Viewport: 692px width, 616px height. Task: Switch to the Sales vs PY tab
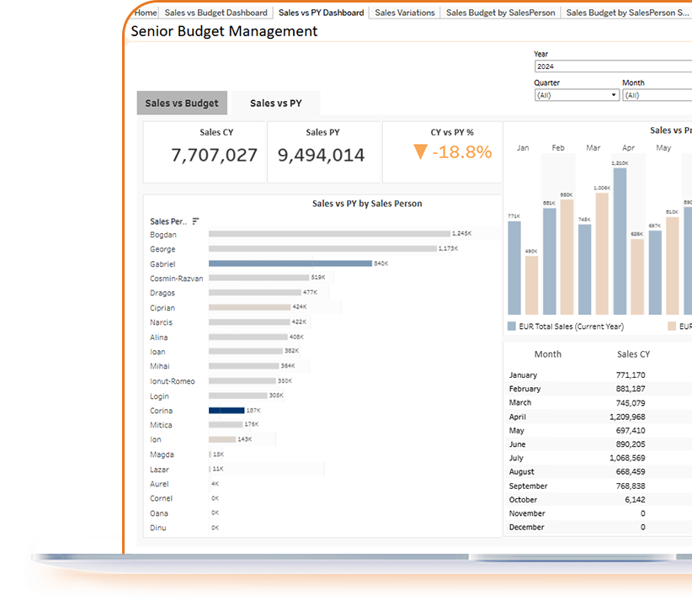pos(275,103)
